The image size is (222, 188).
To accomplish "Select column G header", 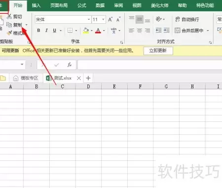I will click(x=166, y=86).
